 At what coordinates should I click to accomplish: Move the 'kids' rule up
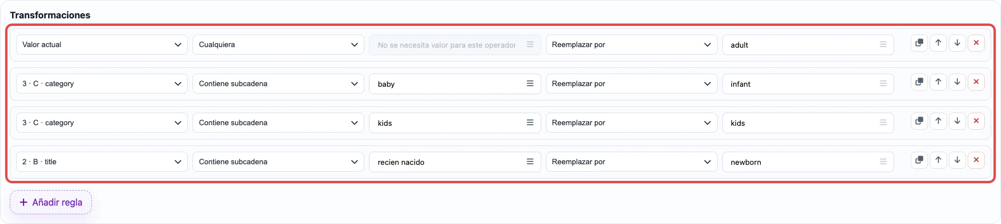(x=938, y=121)
